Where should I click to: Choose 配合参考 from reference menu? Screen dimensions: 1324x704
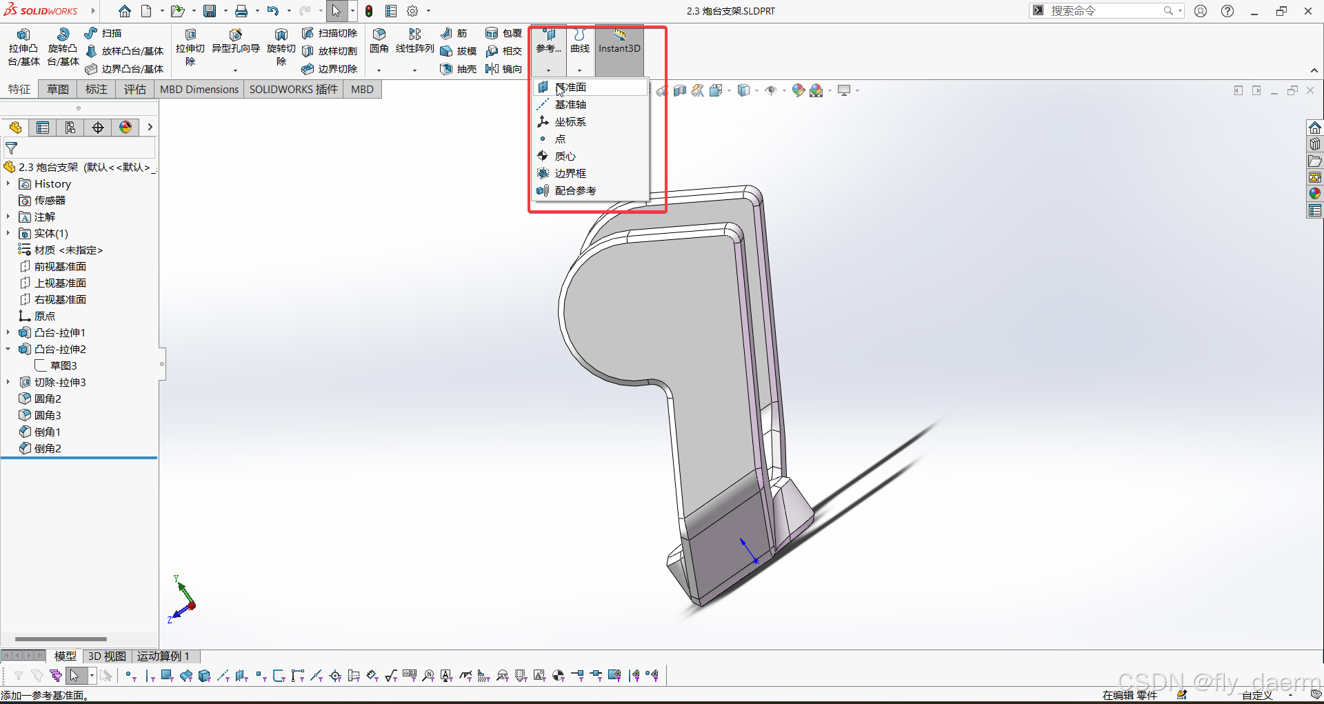click(x=591, y=191)
